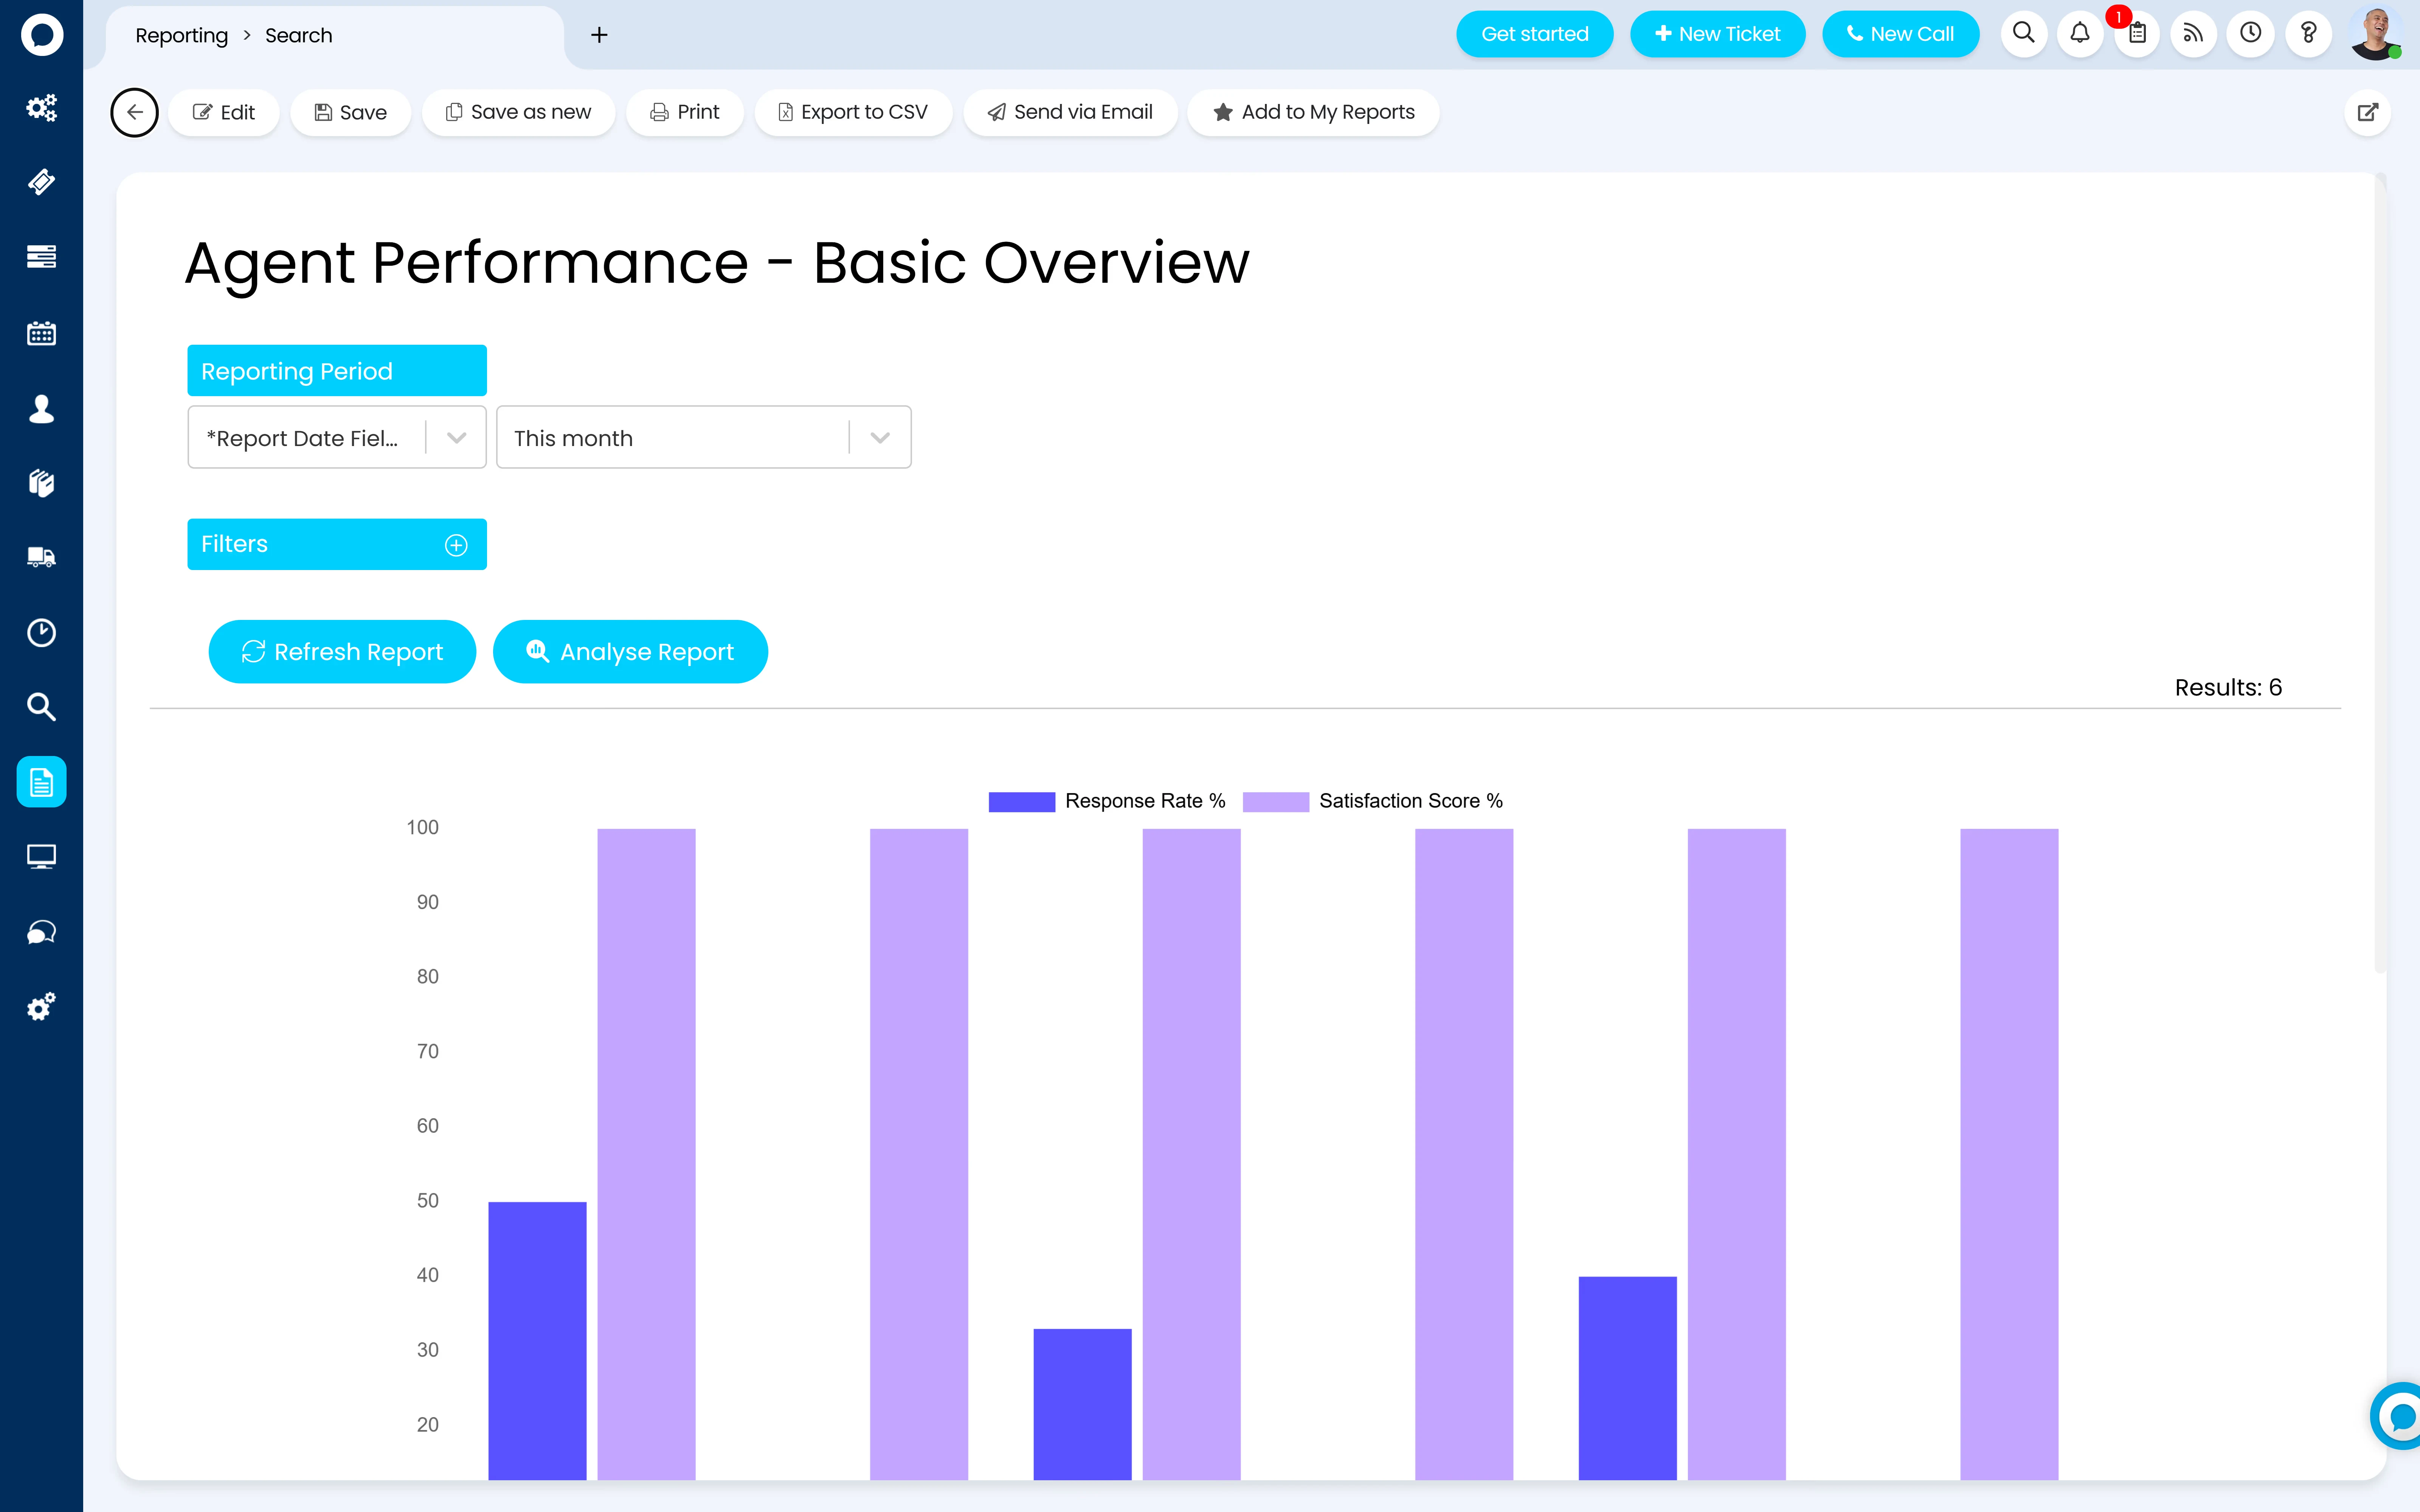Open the tickets sidebar icon
2420x1512 pixels.
pos(41,182)
